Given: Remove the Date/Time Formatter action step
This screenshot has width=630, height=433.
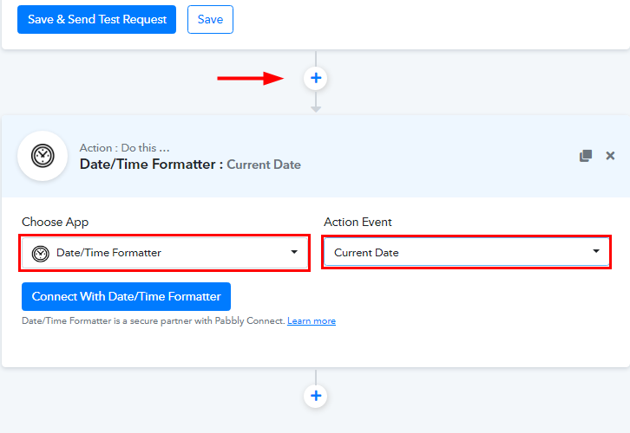Looking at the screenshot, I should point(610,156).
